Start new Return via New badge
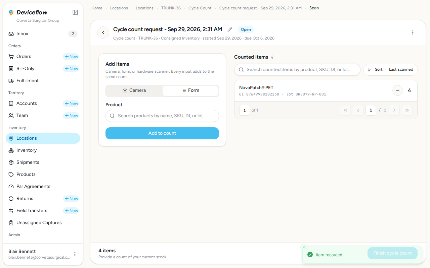The height and width of the screenshot is (268, 430). [71, 199]
